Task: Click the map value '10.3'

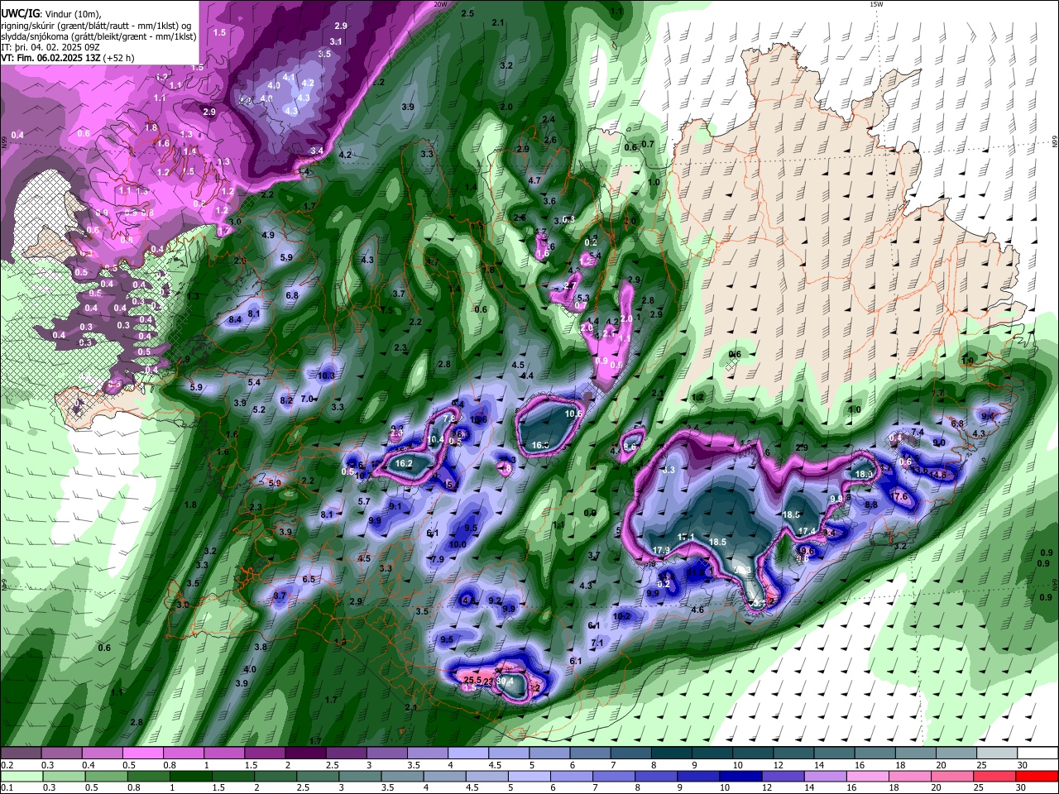Action: point(326,375)
